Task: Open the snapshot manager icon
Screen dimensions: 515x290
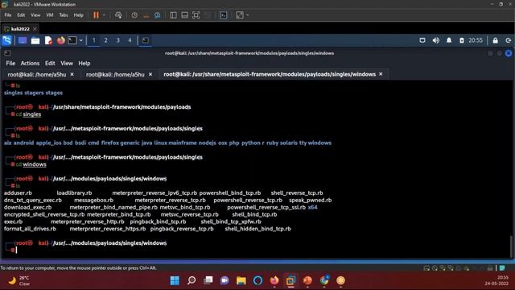Action: coord(158,15)
